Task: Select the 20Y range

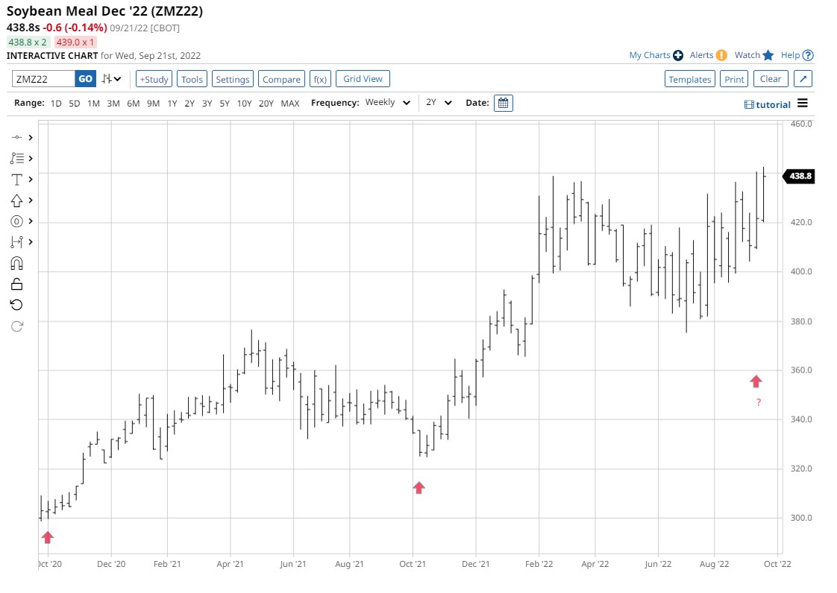Action: [266, 104]
